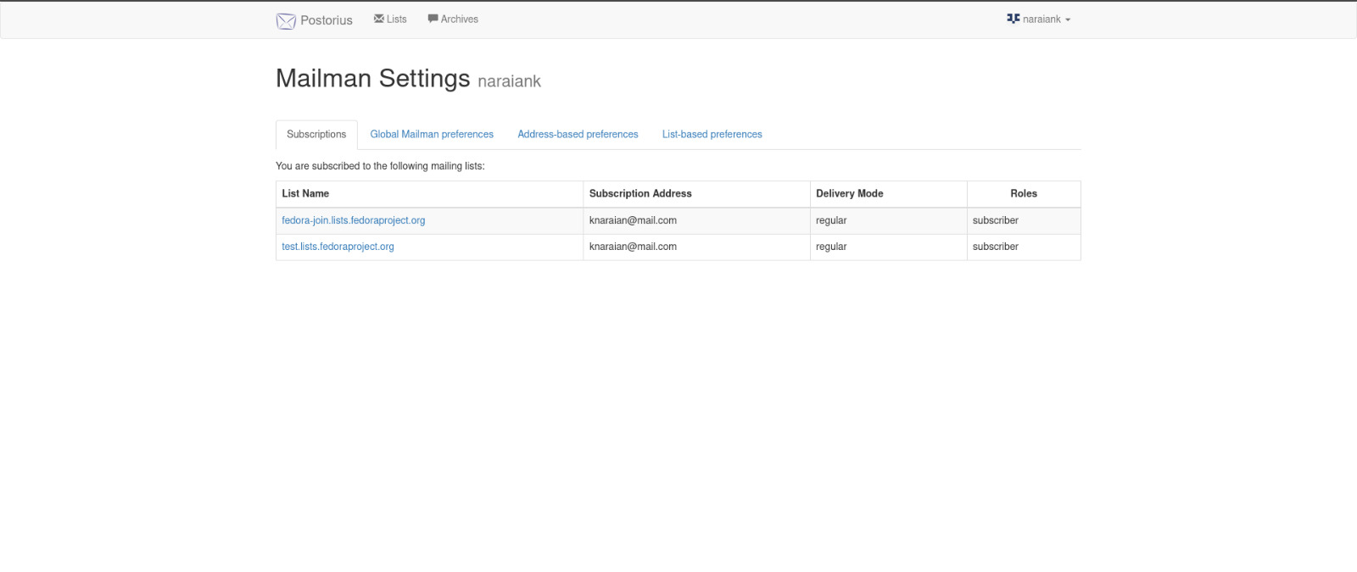The height and width of the screenshot is (572, 1357).
Task: Expand the naraiank user dropdown caret
Action: pos(1068,19)
